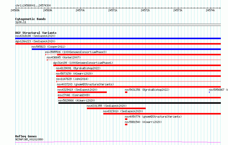Click the 24574k ruler tick label
The image size is (228, 145).
(x=210, y=10)
